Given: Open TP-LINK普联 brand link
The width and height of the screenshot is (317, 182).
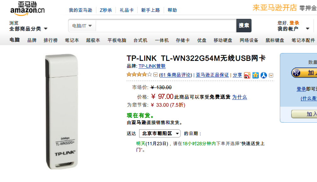Looking at the screenshot, I should click(152, 66).
